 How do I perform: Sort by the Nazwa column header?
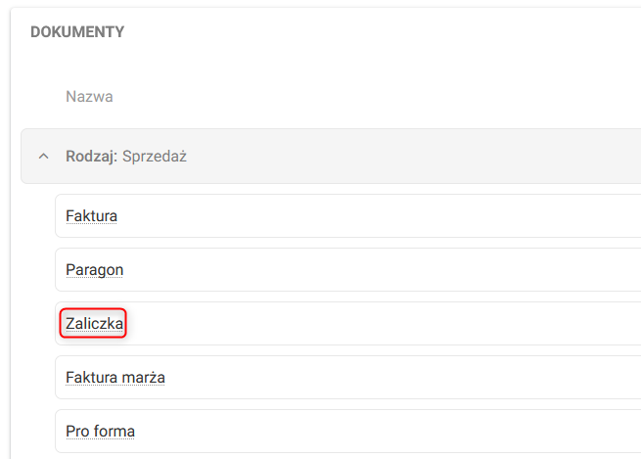click(x=89, y=97)
